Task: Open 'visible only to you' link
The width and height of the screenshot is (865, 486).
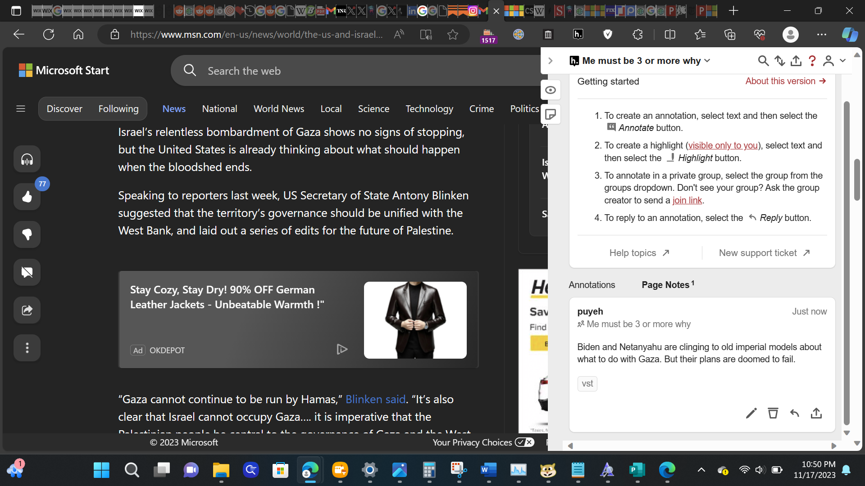Action: (723, 145)
